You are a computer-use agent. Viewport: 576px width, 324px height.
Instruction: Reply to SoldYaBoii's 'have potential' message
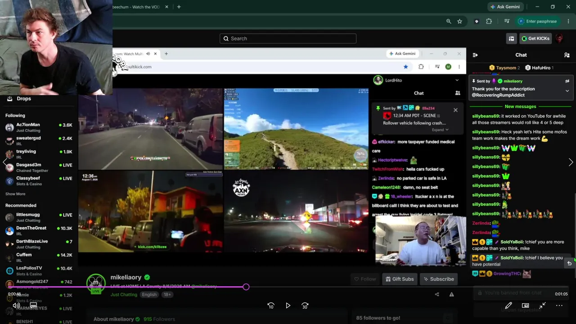tap(569, 263)
